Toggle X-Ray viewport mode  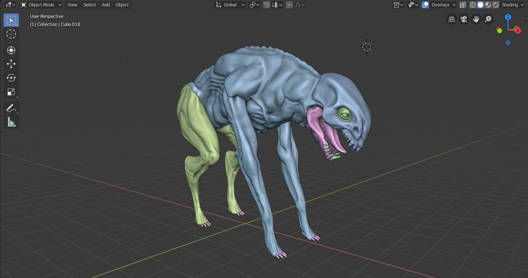(x=462, y=5)
